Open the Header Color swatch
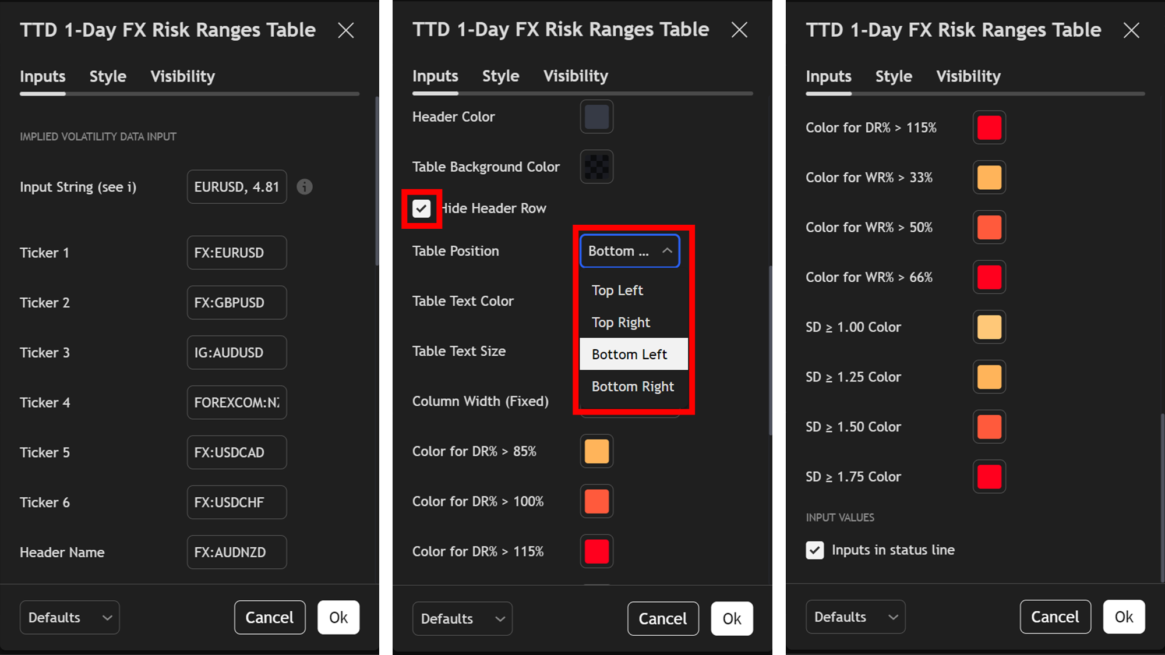The image size is (1165, 655). tap(596, 117)
